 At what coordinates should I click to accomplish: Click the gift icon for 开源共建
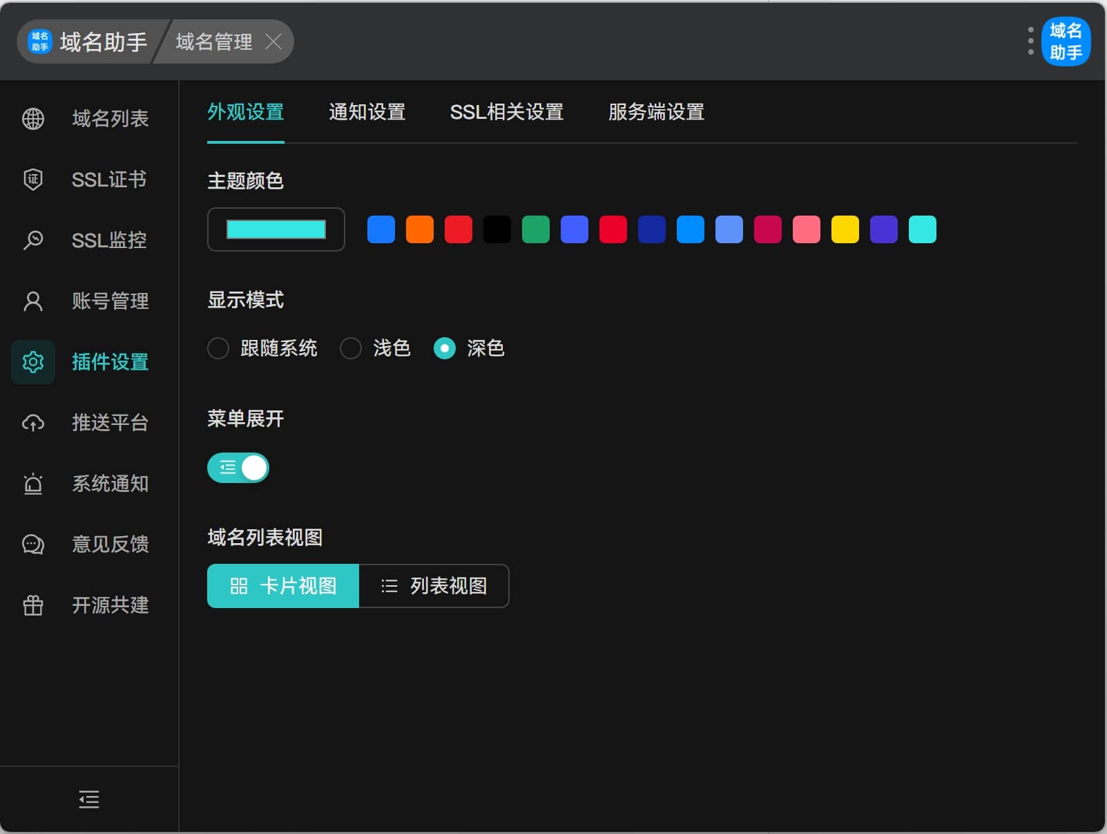(x=33, y=605)
